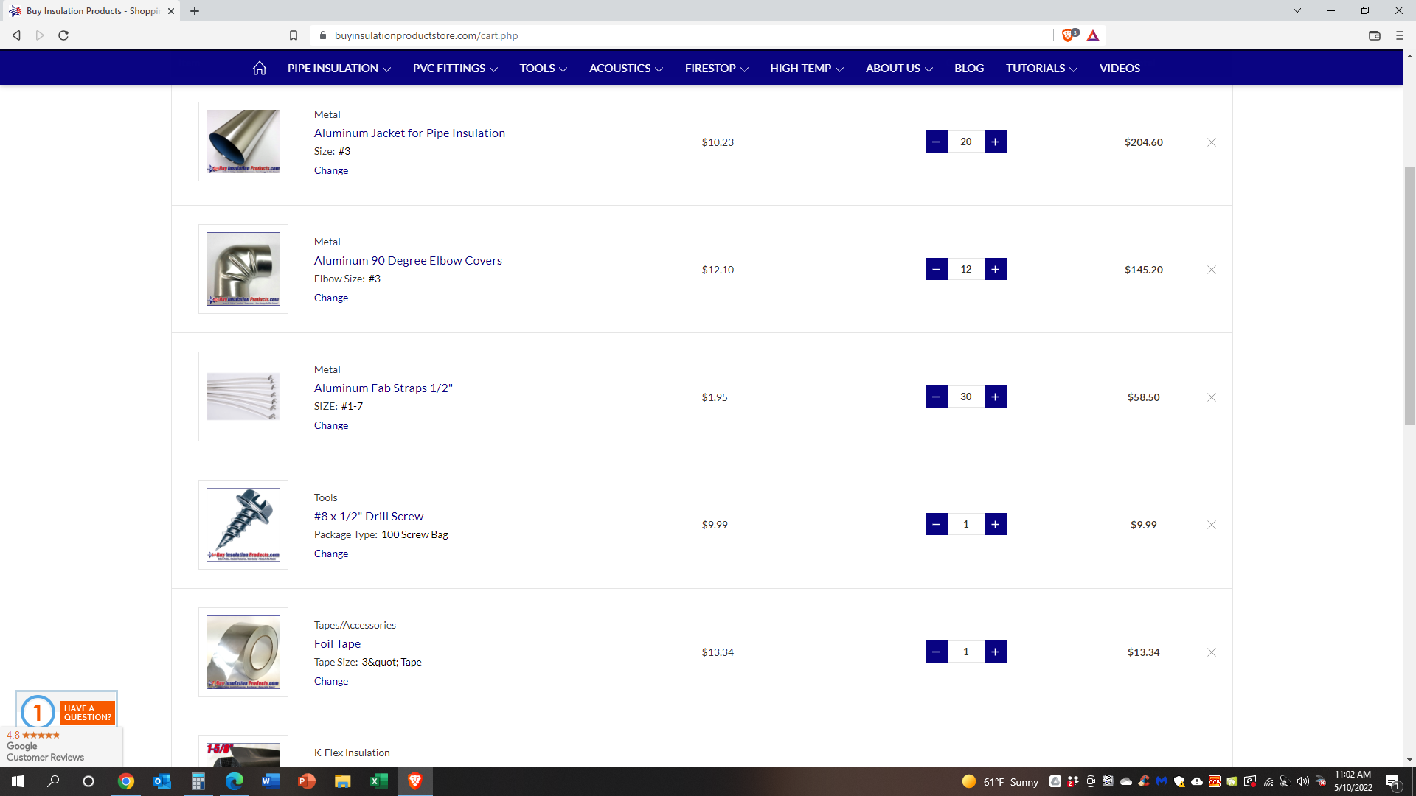The width and height of the screenshot is (1416, 796).
Task: Click the Brave Shields icon in address bar
Action: [1068, 35]
